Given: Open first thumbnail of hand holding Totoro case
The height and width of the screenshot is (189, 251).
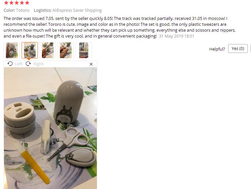Looking at the screenshot, I should click(12, 50).
